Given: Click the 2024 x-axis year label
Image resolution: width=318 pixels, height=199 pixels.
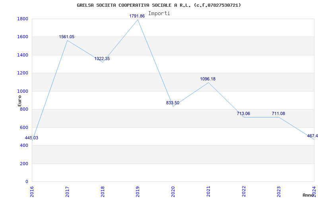Looking at the screenshot, I should [314, 191].
